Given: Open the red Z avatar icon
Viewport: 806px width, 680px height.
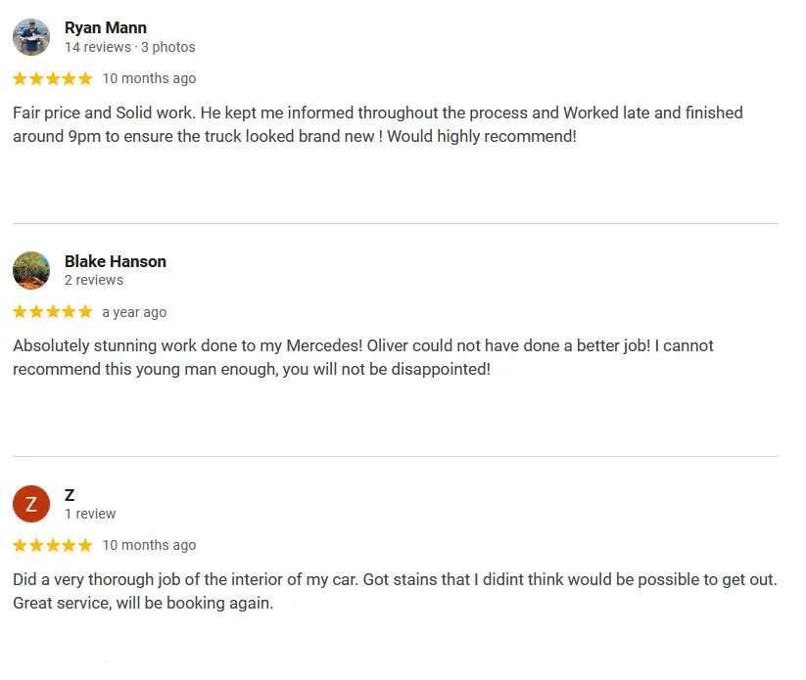Looking at the screenshot, I should click(31, 504).
